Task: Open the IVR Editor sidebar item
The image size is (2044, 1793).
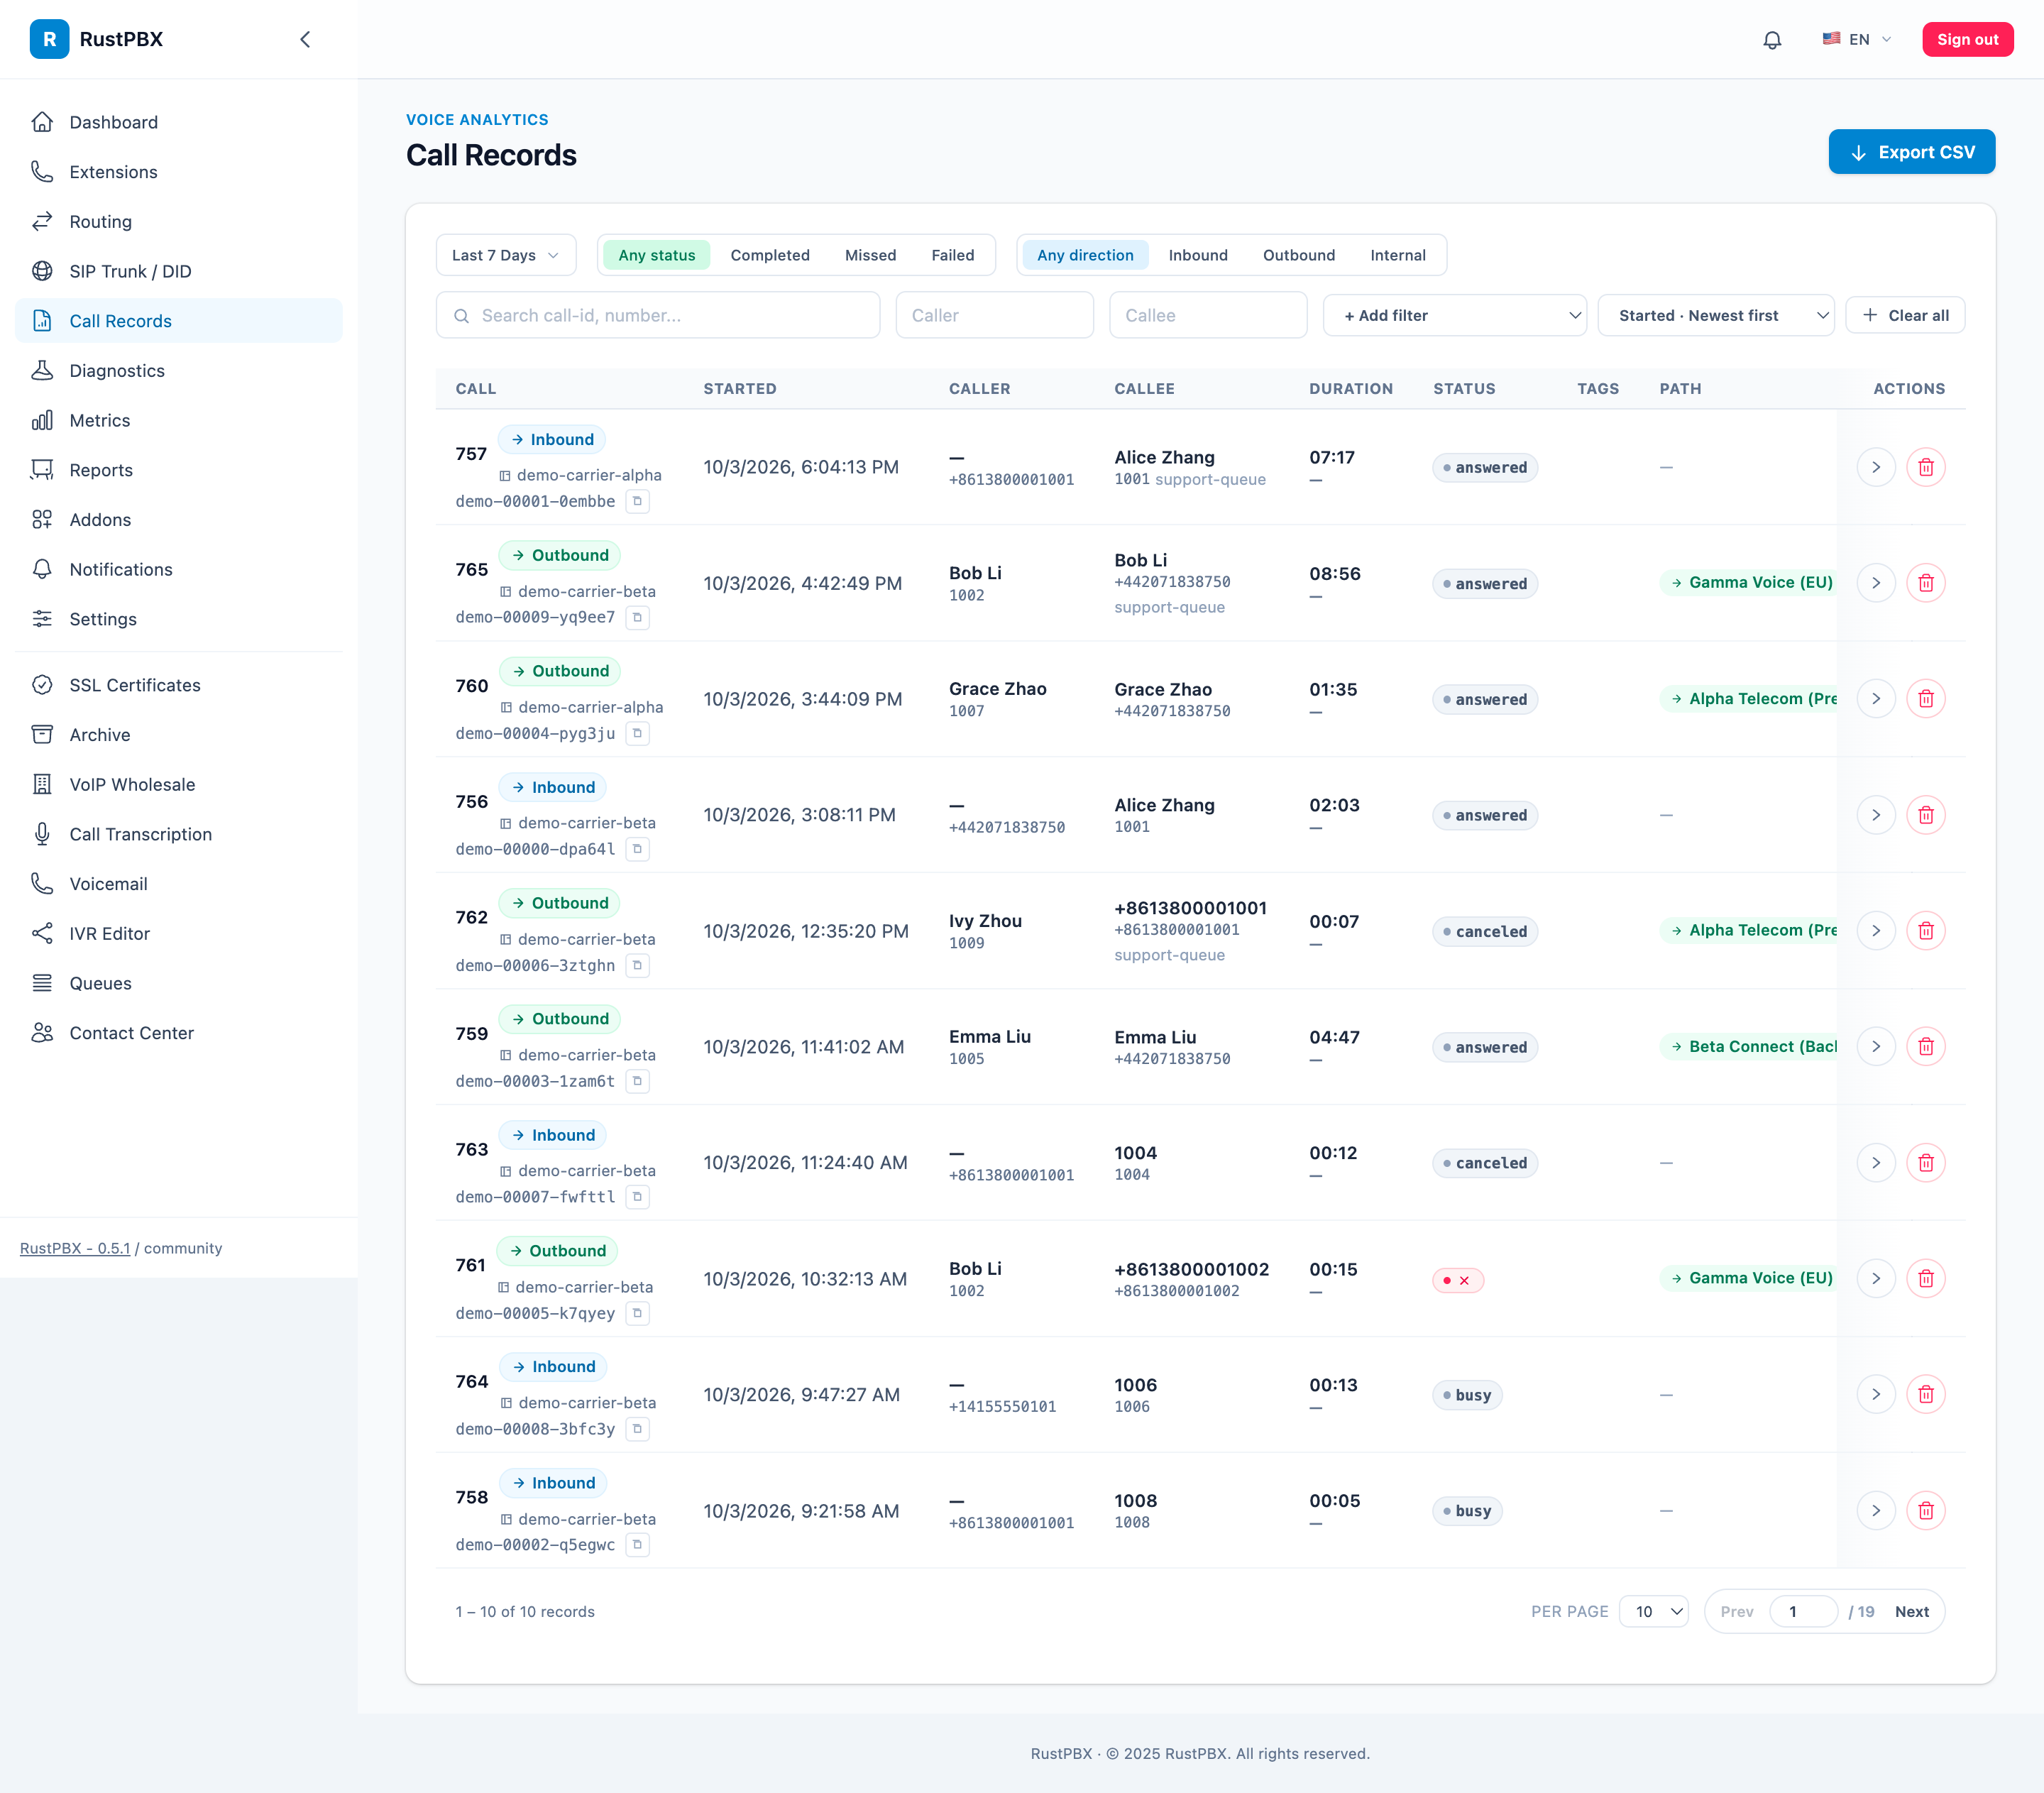Action: (179, 933)
